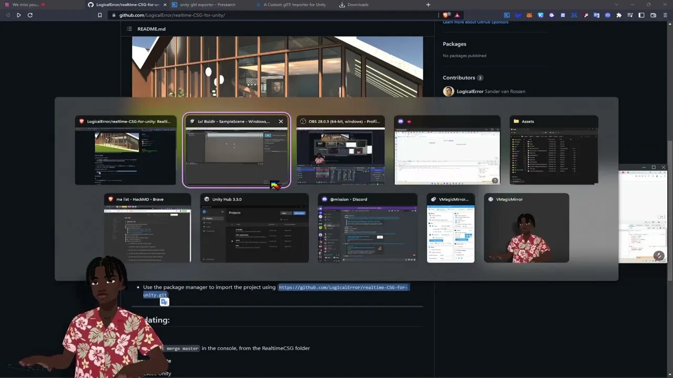Click the README building screenshot image
Image resolution: width=673 pixels, height=378 pixels.
(x=278, y=67)
